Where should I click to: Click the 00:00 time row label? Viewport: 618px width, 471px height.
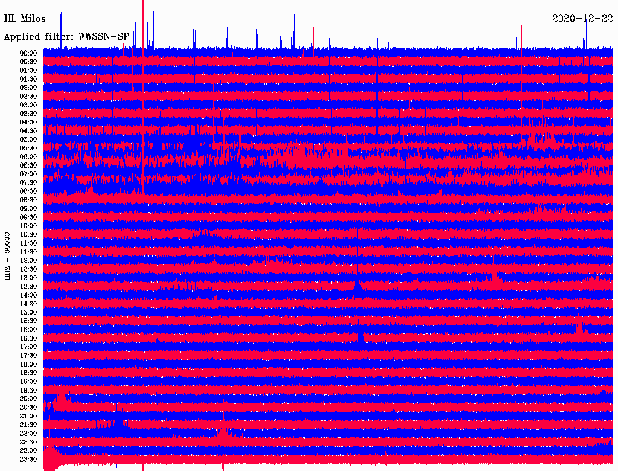click(x=28, y=53)
